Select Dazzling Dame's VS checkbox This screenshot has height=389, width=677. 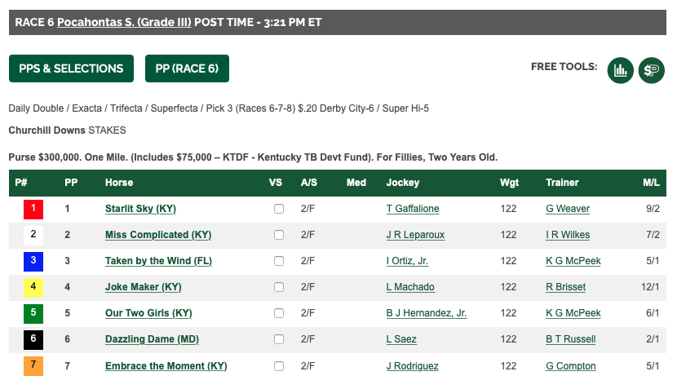tap(279, 339)
